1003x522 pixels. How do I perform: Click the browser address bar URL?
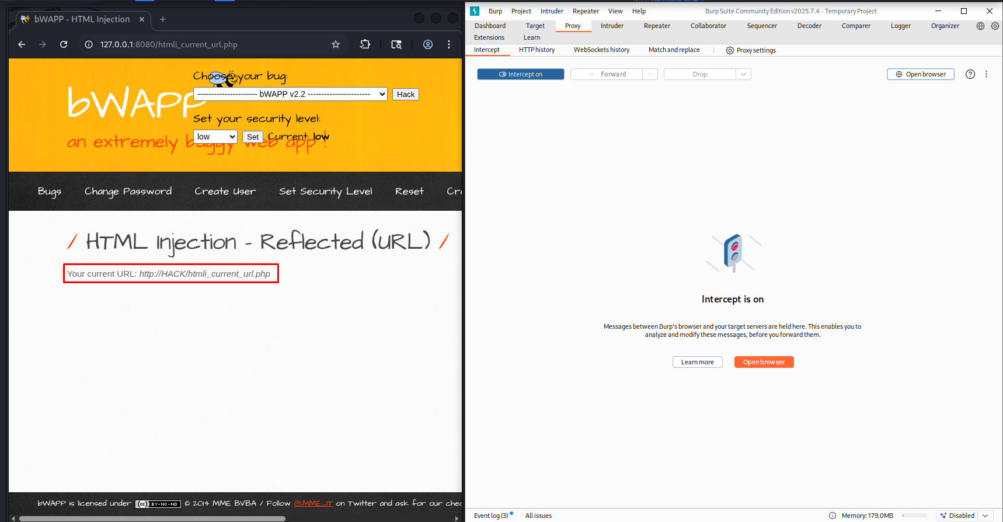(169, 44)
